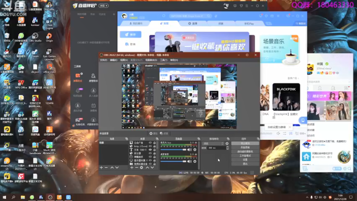The width and height of the screenshot is (357, 201).
Task: Click the taskbar search icon
Action: coord(13,197)
